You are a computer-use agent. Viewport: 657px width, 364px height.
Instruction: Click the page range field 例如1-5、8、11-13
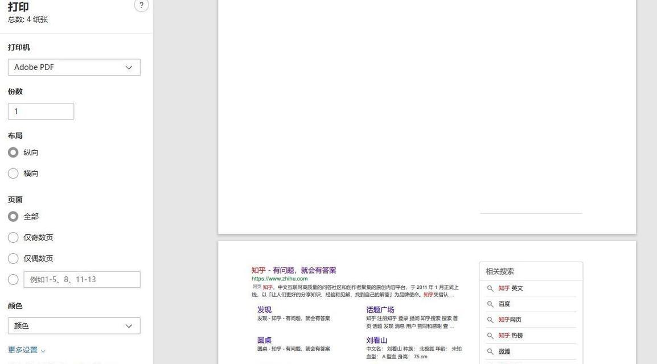(x=82, y=279)
